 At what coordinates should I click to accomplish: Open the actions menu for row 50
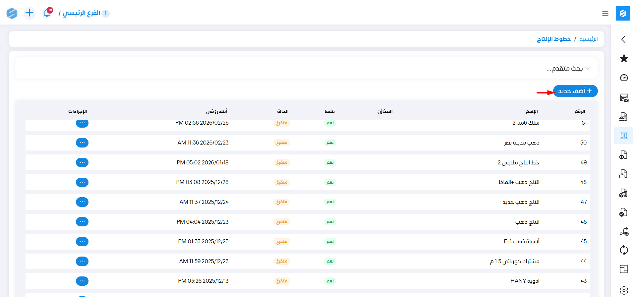click(82, 143)
